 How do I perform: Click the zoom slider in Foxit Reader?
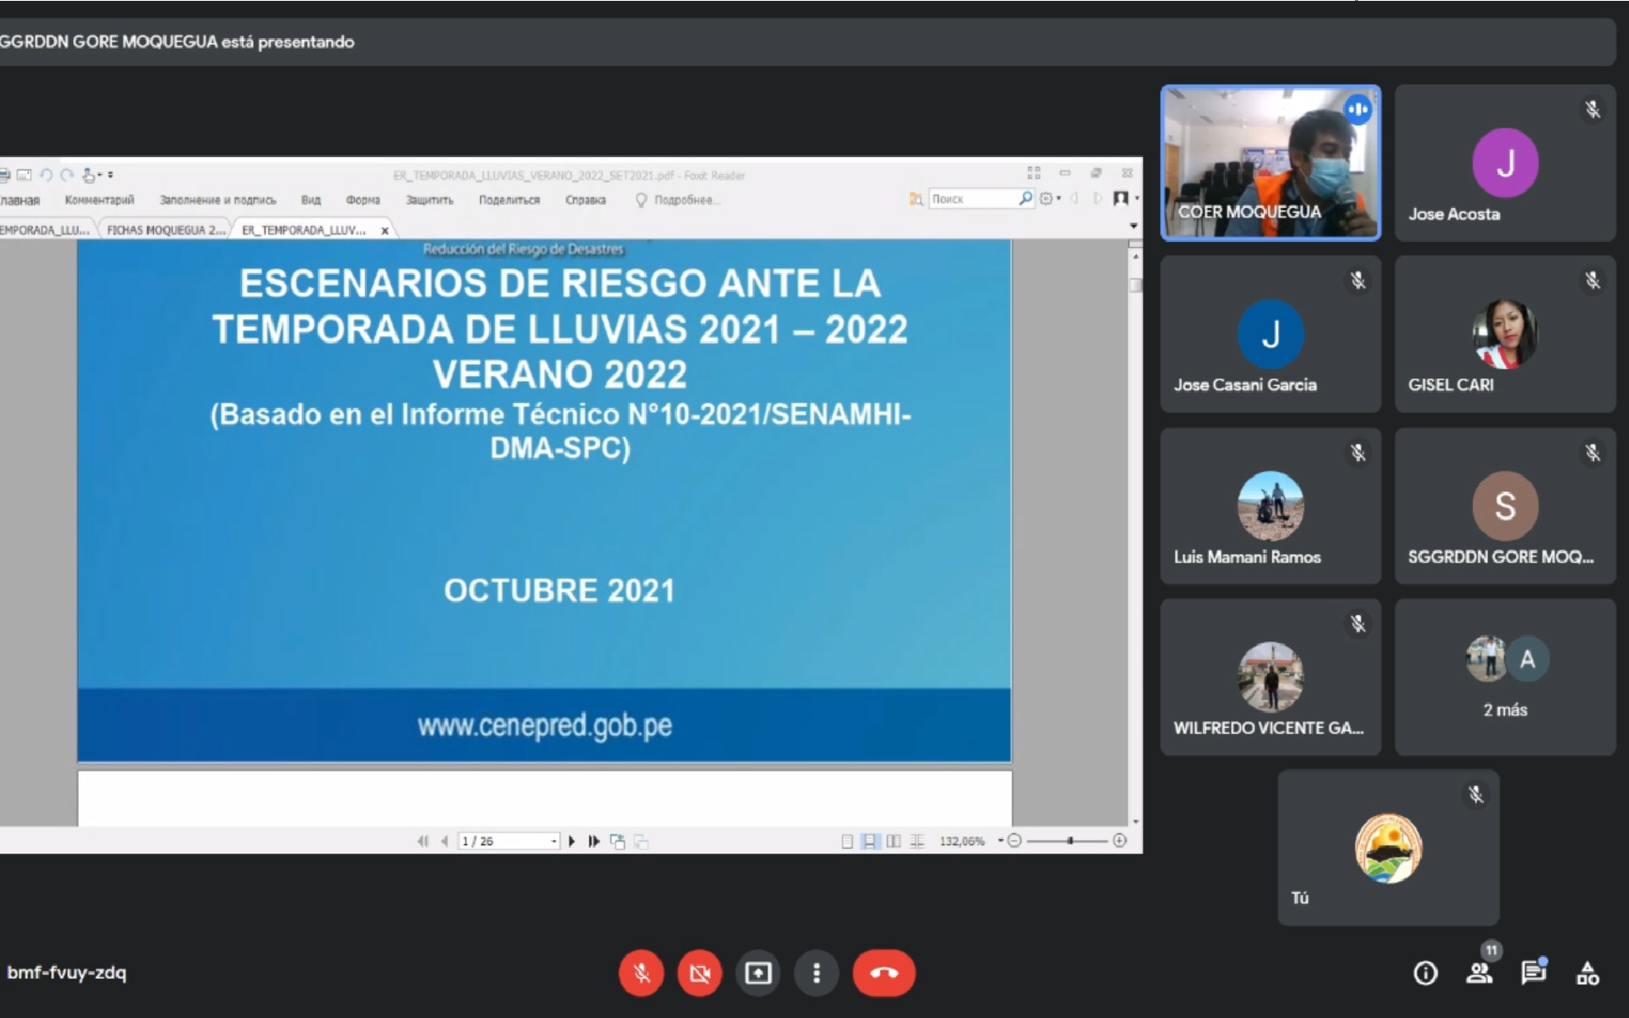point(1070,841)
